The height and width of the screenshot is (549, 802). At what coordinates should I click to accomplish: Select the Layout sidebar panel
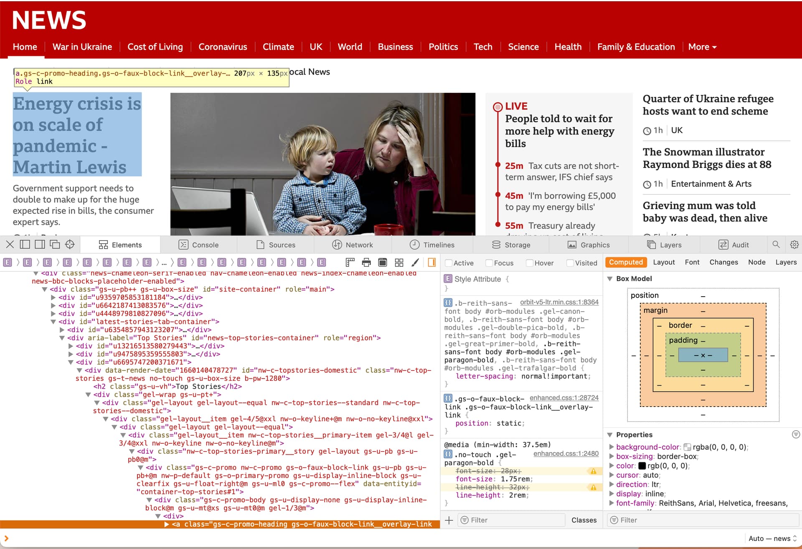coord(664,262)
